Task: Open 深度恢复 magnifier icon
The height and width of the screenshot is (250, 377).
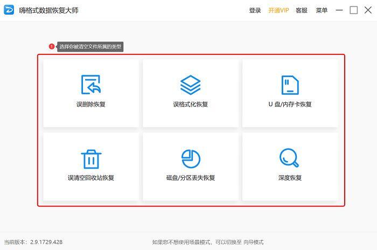Action: tap(289, 158)
